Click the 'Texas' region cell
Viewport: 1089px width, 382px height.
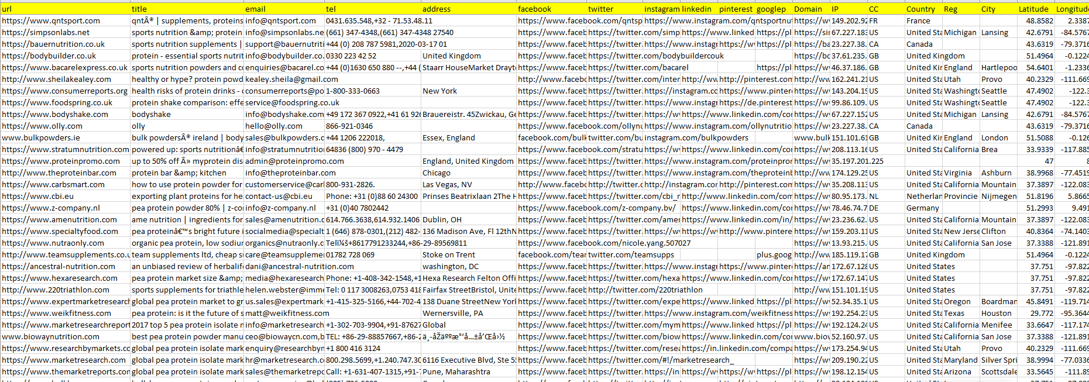[961, 313]
